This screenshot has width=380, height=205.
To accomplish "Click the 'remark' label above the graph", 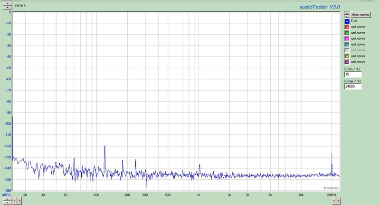I will [20, 5].
